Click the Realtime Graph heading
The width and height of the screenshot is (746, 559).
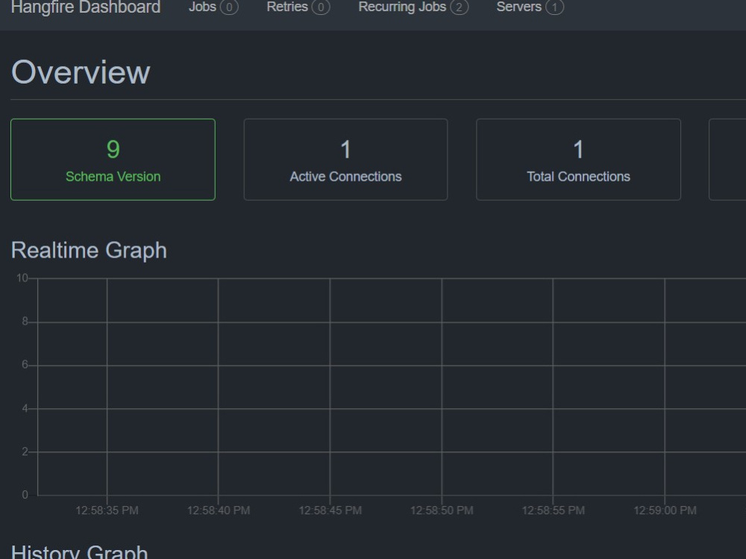pos(89,251)
